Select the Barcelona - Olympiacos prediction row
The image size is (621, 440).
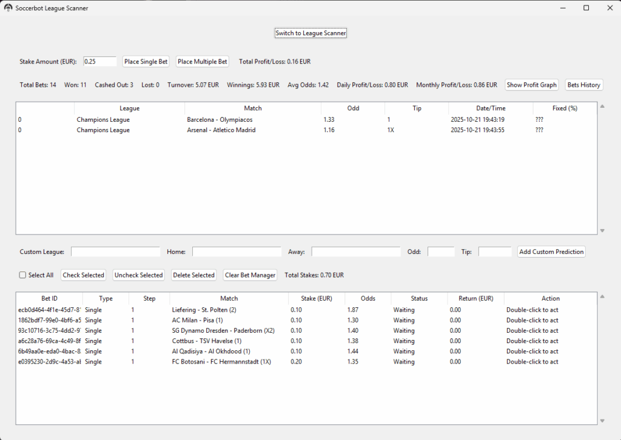tap(306, 119)
